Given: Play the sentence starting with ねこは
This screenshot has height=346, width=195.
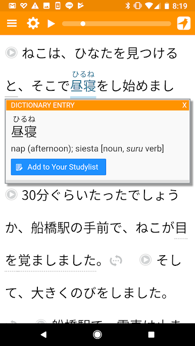Looking at the screenshot, I should (11, 53).
